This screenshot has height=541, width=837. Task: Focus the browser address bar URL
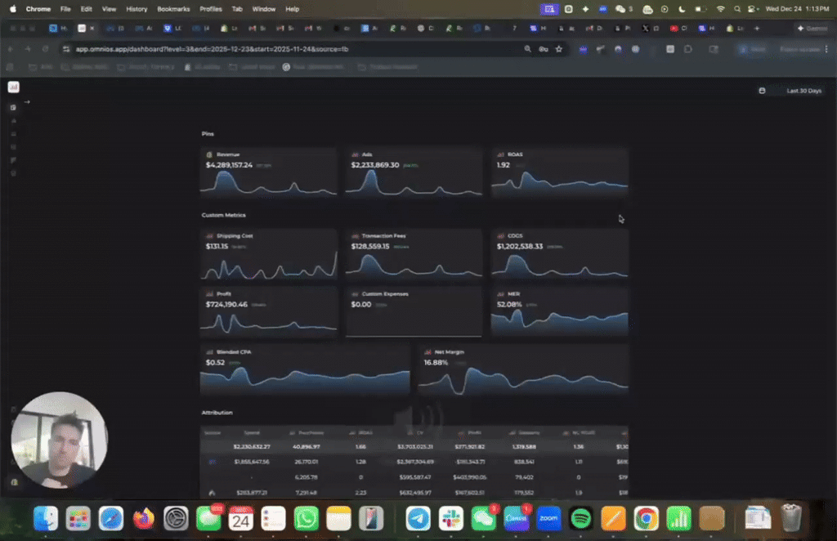pos(212,49)
